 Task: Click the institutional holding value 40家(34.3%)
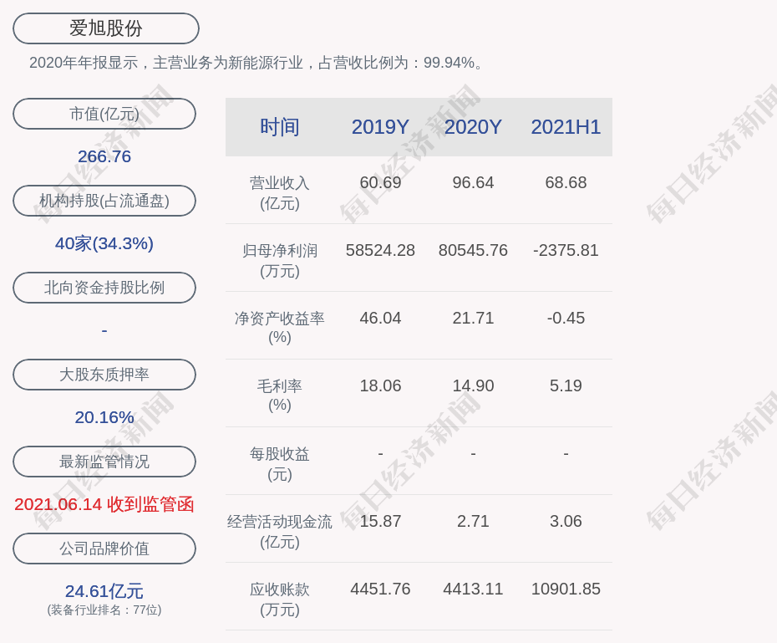pyautogui.click(x=104, y=243)
